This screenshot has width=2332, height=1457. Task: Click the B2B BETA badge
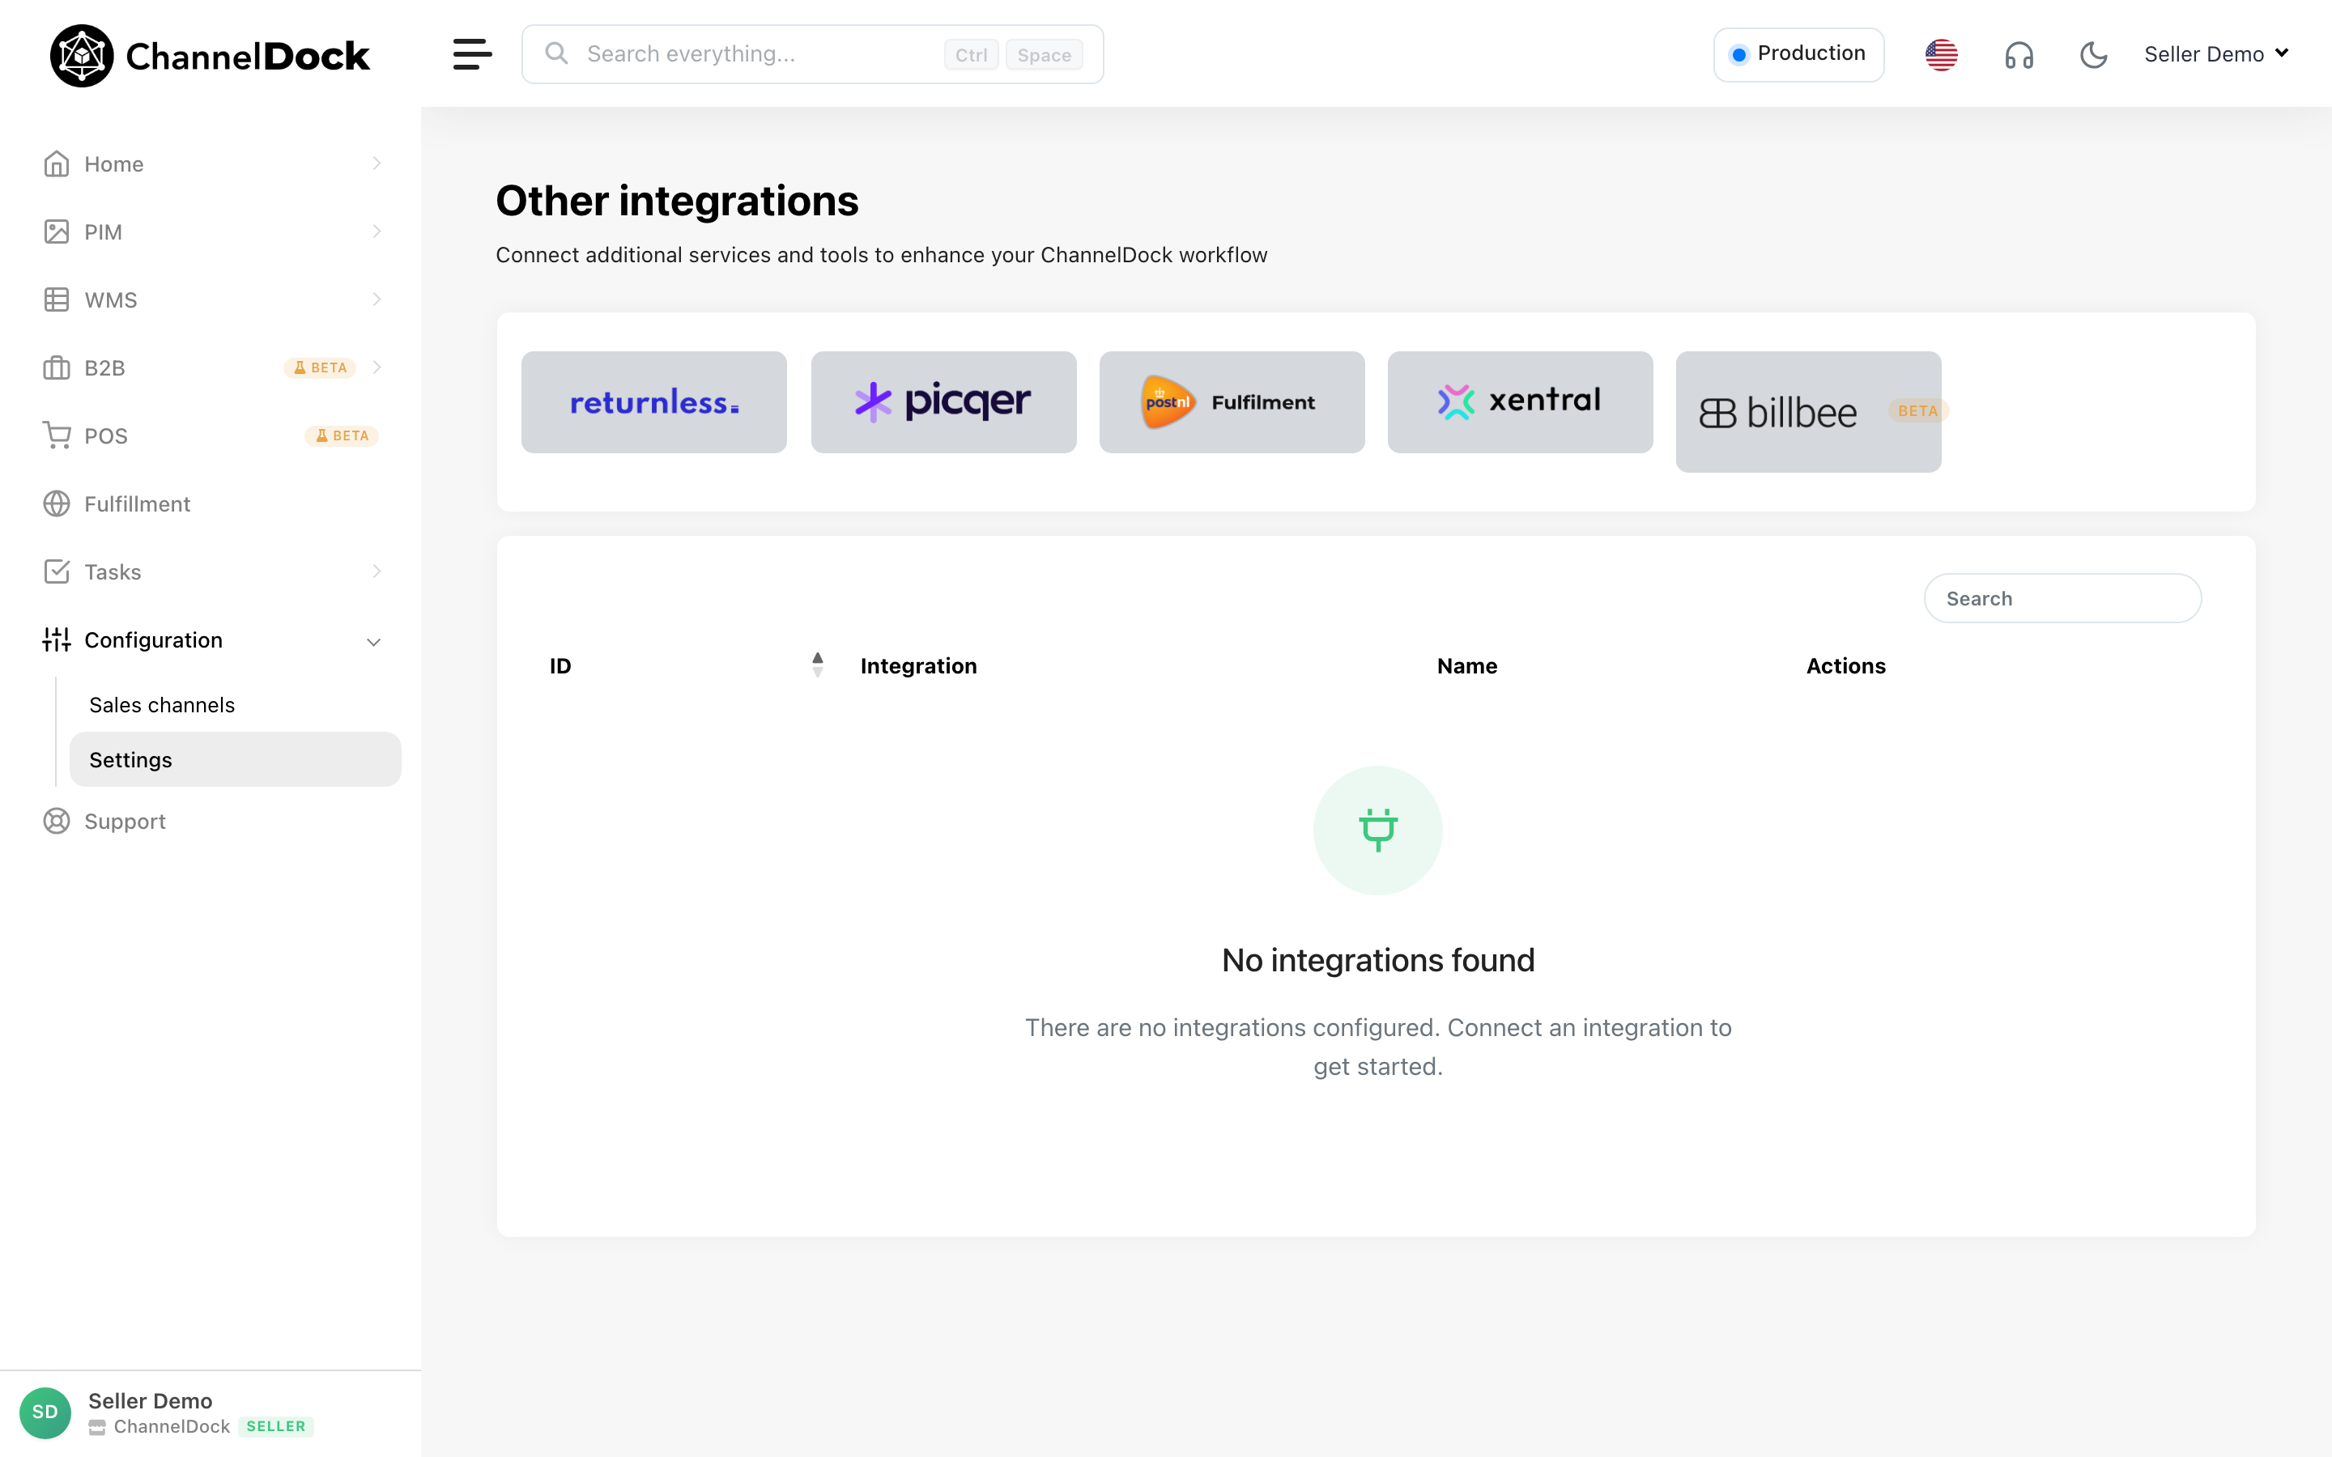pos(320,367)
